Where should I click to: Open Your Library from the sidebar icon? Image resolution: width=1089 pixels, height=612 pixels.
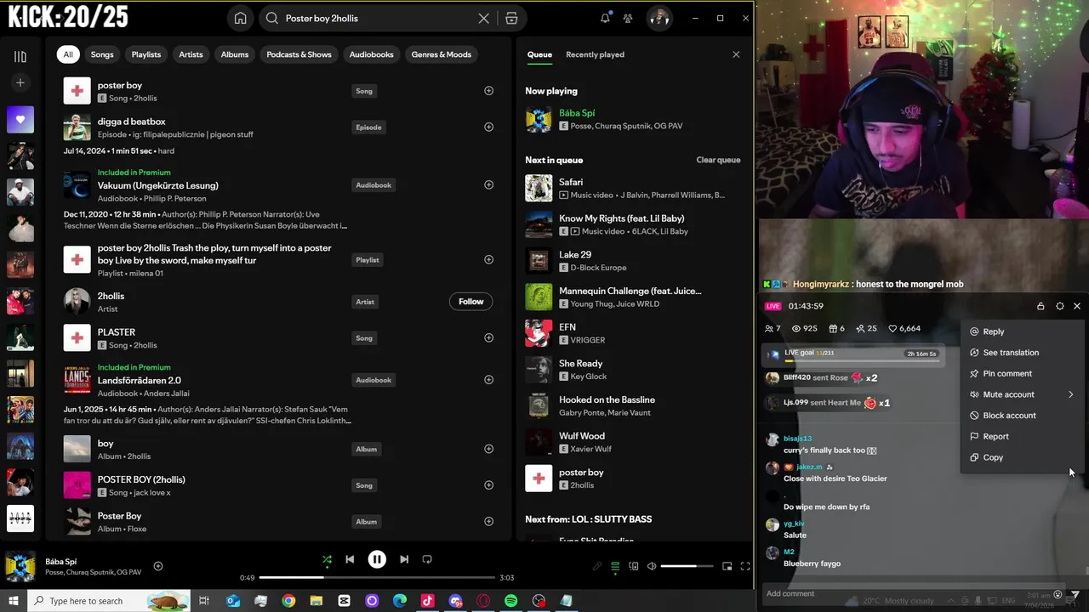20,57
